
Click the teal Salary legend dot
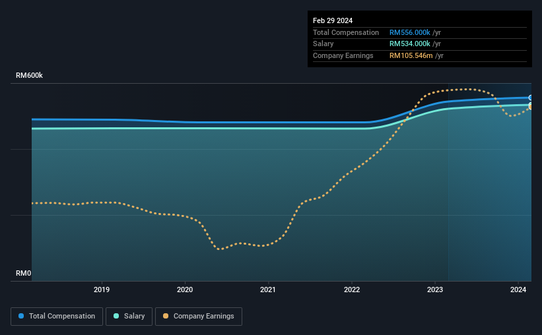tap(116, 316)
